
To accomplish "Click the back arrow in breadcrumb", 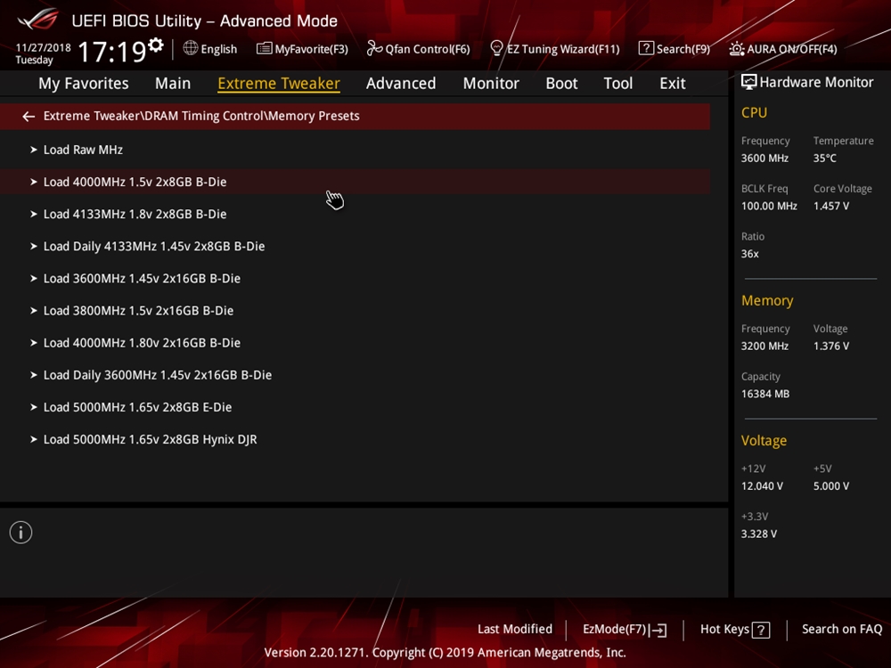I will 29,117.
